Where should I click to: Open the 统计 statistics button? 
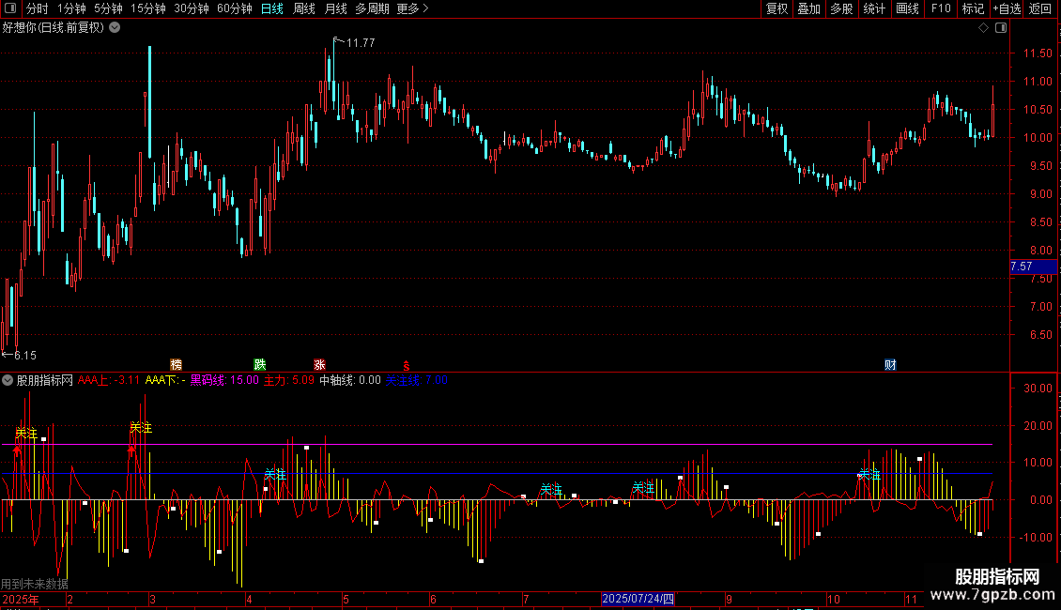click(x=874, y=8)
